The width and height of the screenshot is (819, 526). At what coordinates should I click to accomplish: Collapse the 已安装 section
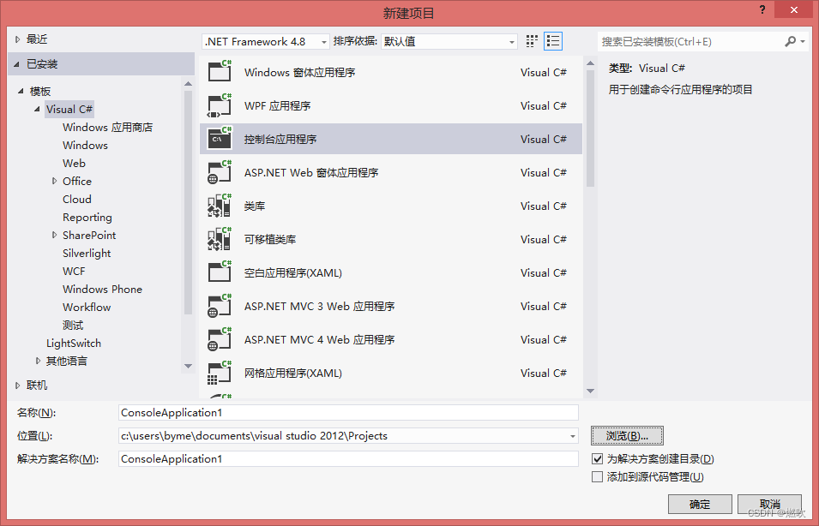[16, 64]
